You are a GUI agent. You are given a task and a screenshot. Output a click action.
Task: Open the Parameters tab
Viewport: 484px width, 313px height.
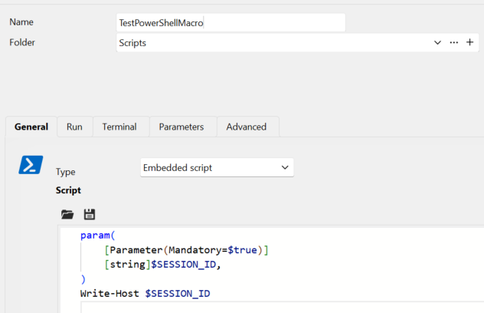(x=181, y=127)
